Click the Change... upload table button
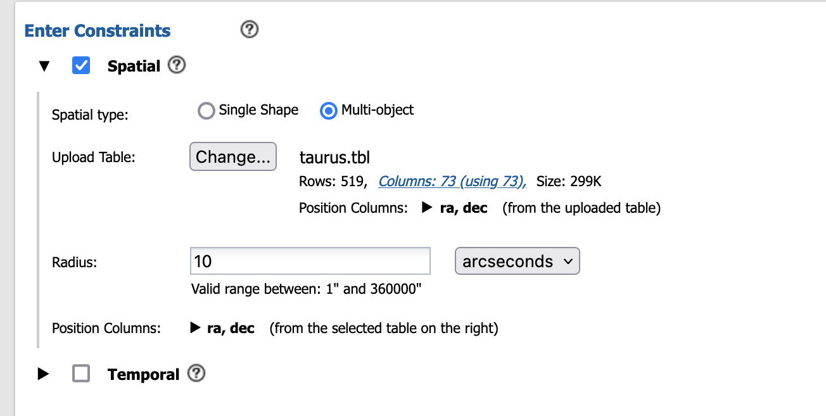This screenshot has width=826, height=416. [233, 156]
